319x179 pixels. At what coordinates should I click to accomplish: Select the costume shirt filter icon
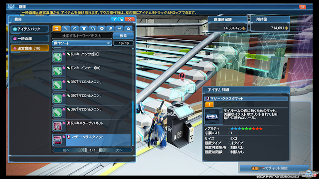click(x=84, y=28)
